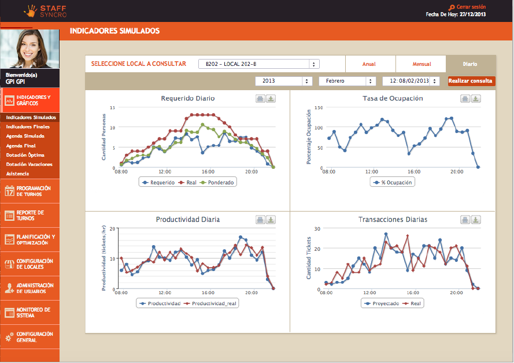
Task: Download the Requerido Diario chart
Action: [271, 99]
